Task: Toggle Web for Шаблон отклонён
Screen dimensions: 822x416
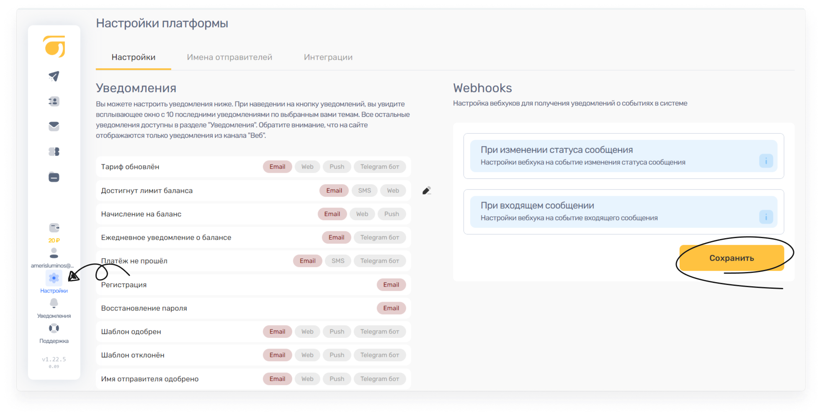Action: (x=307, y=355)
